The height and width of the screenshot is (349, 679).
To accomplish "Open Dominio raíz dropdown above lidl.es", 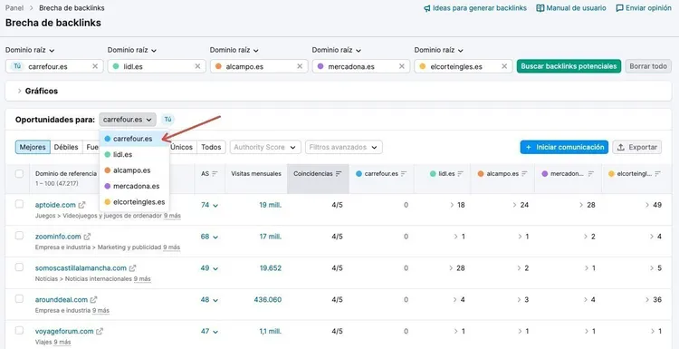I will (x=132, y=50).
